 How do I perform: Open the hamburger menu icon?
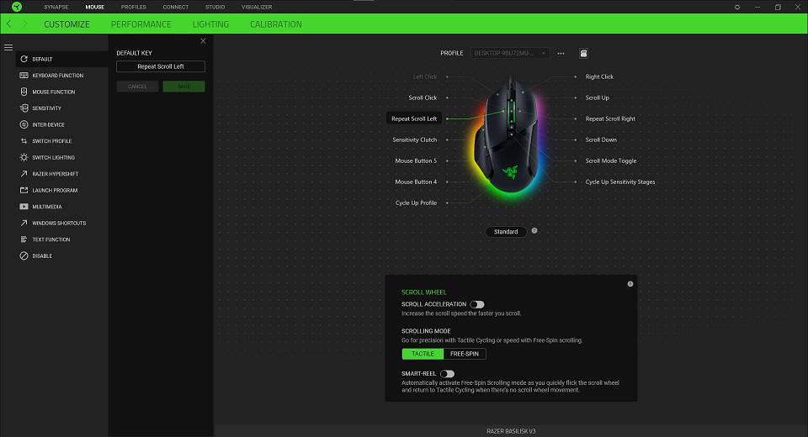point(8,47)
